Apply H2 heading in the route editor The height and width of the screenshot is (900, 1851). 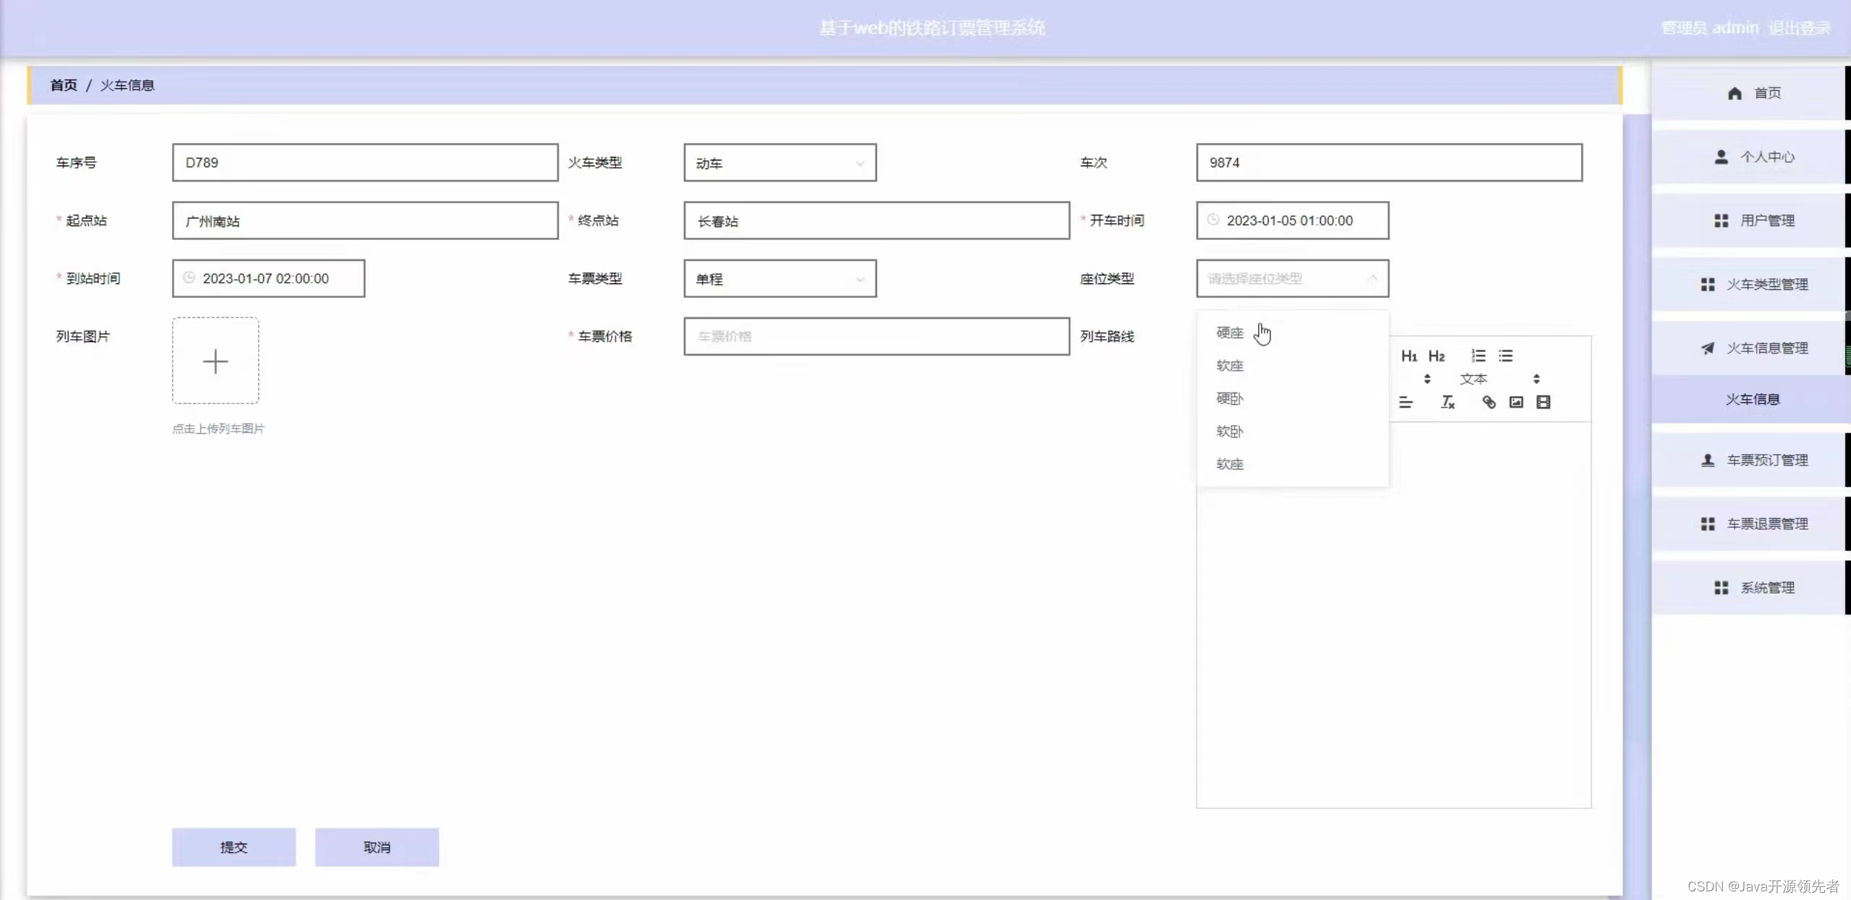pos(1436,356)
